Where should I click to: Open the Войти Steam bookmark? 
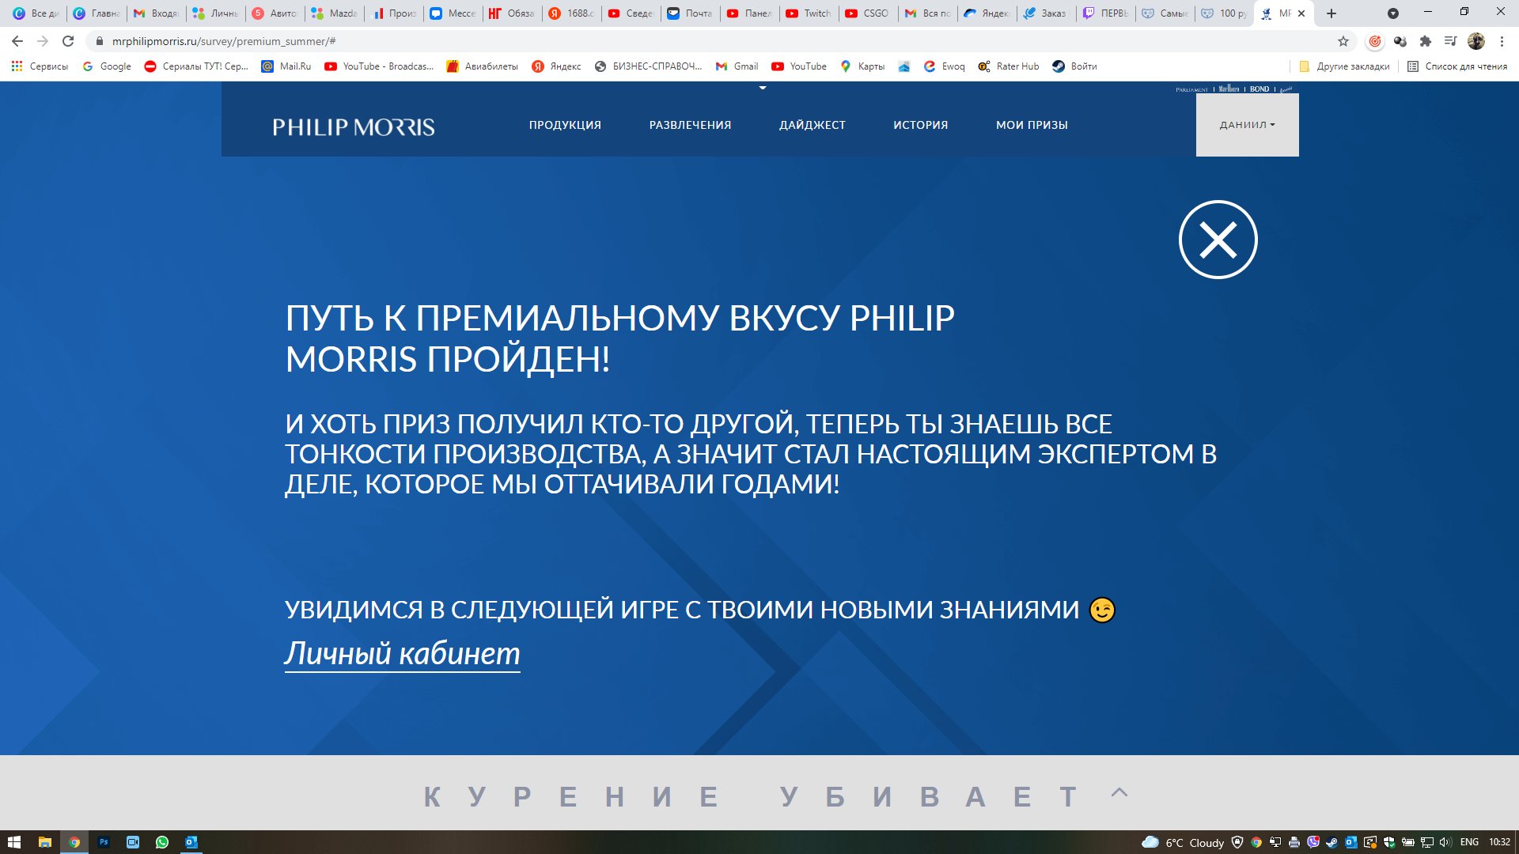1074,66
